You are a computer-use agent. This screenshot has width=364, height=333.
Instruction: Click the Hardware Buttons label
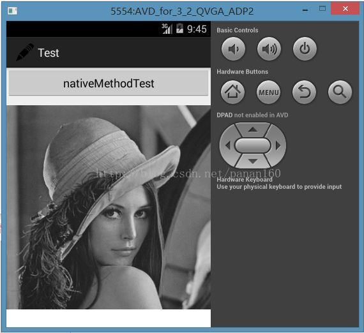coord(243,71)
